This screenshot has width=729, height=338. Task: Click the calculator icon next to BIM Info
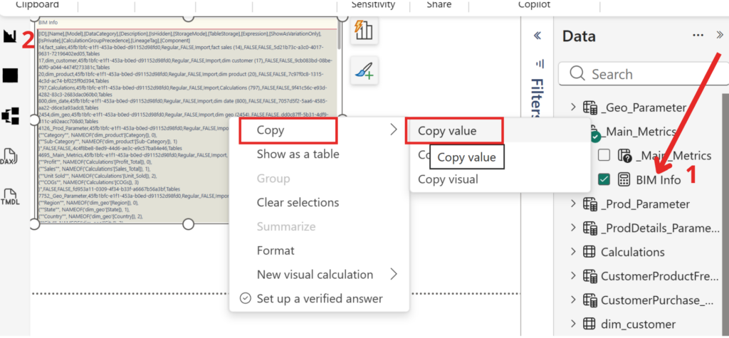coord(624,179)
